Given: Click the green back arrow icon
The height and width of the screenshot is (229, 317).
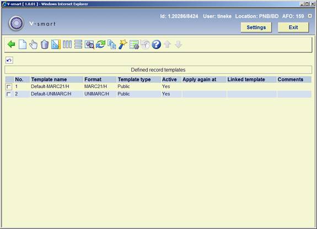Looking at the screenshot, I should coord(11,44).
